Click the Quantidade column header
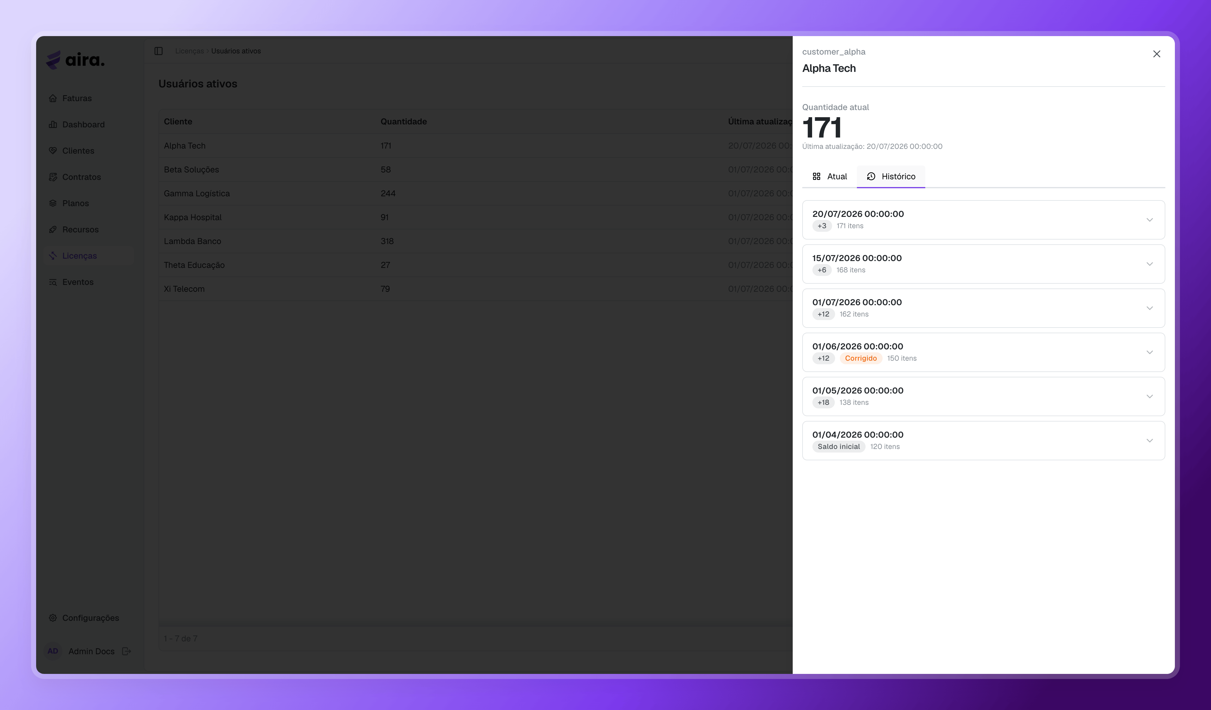The height and width of the screenshot is (710, 1211). tap(404, 121)
